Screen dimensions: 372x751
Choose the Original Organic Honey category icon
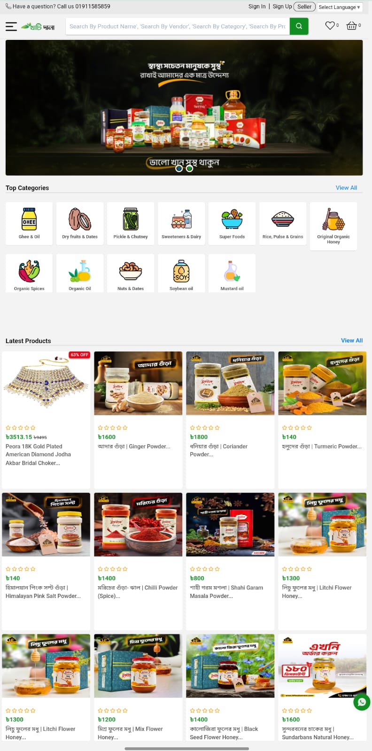tap(333, 219)
